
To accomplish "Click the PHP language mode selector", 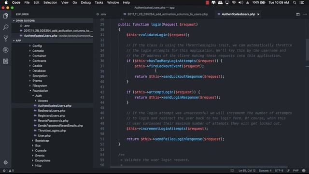I will coord(295,171).
